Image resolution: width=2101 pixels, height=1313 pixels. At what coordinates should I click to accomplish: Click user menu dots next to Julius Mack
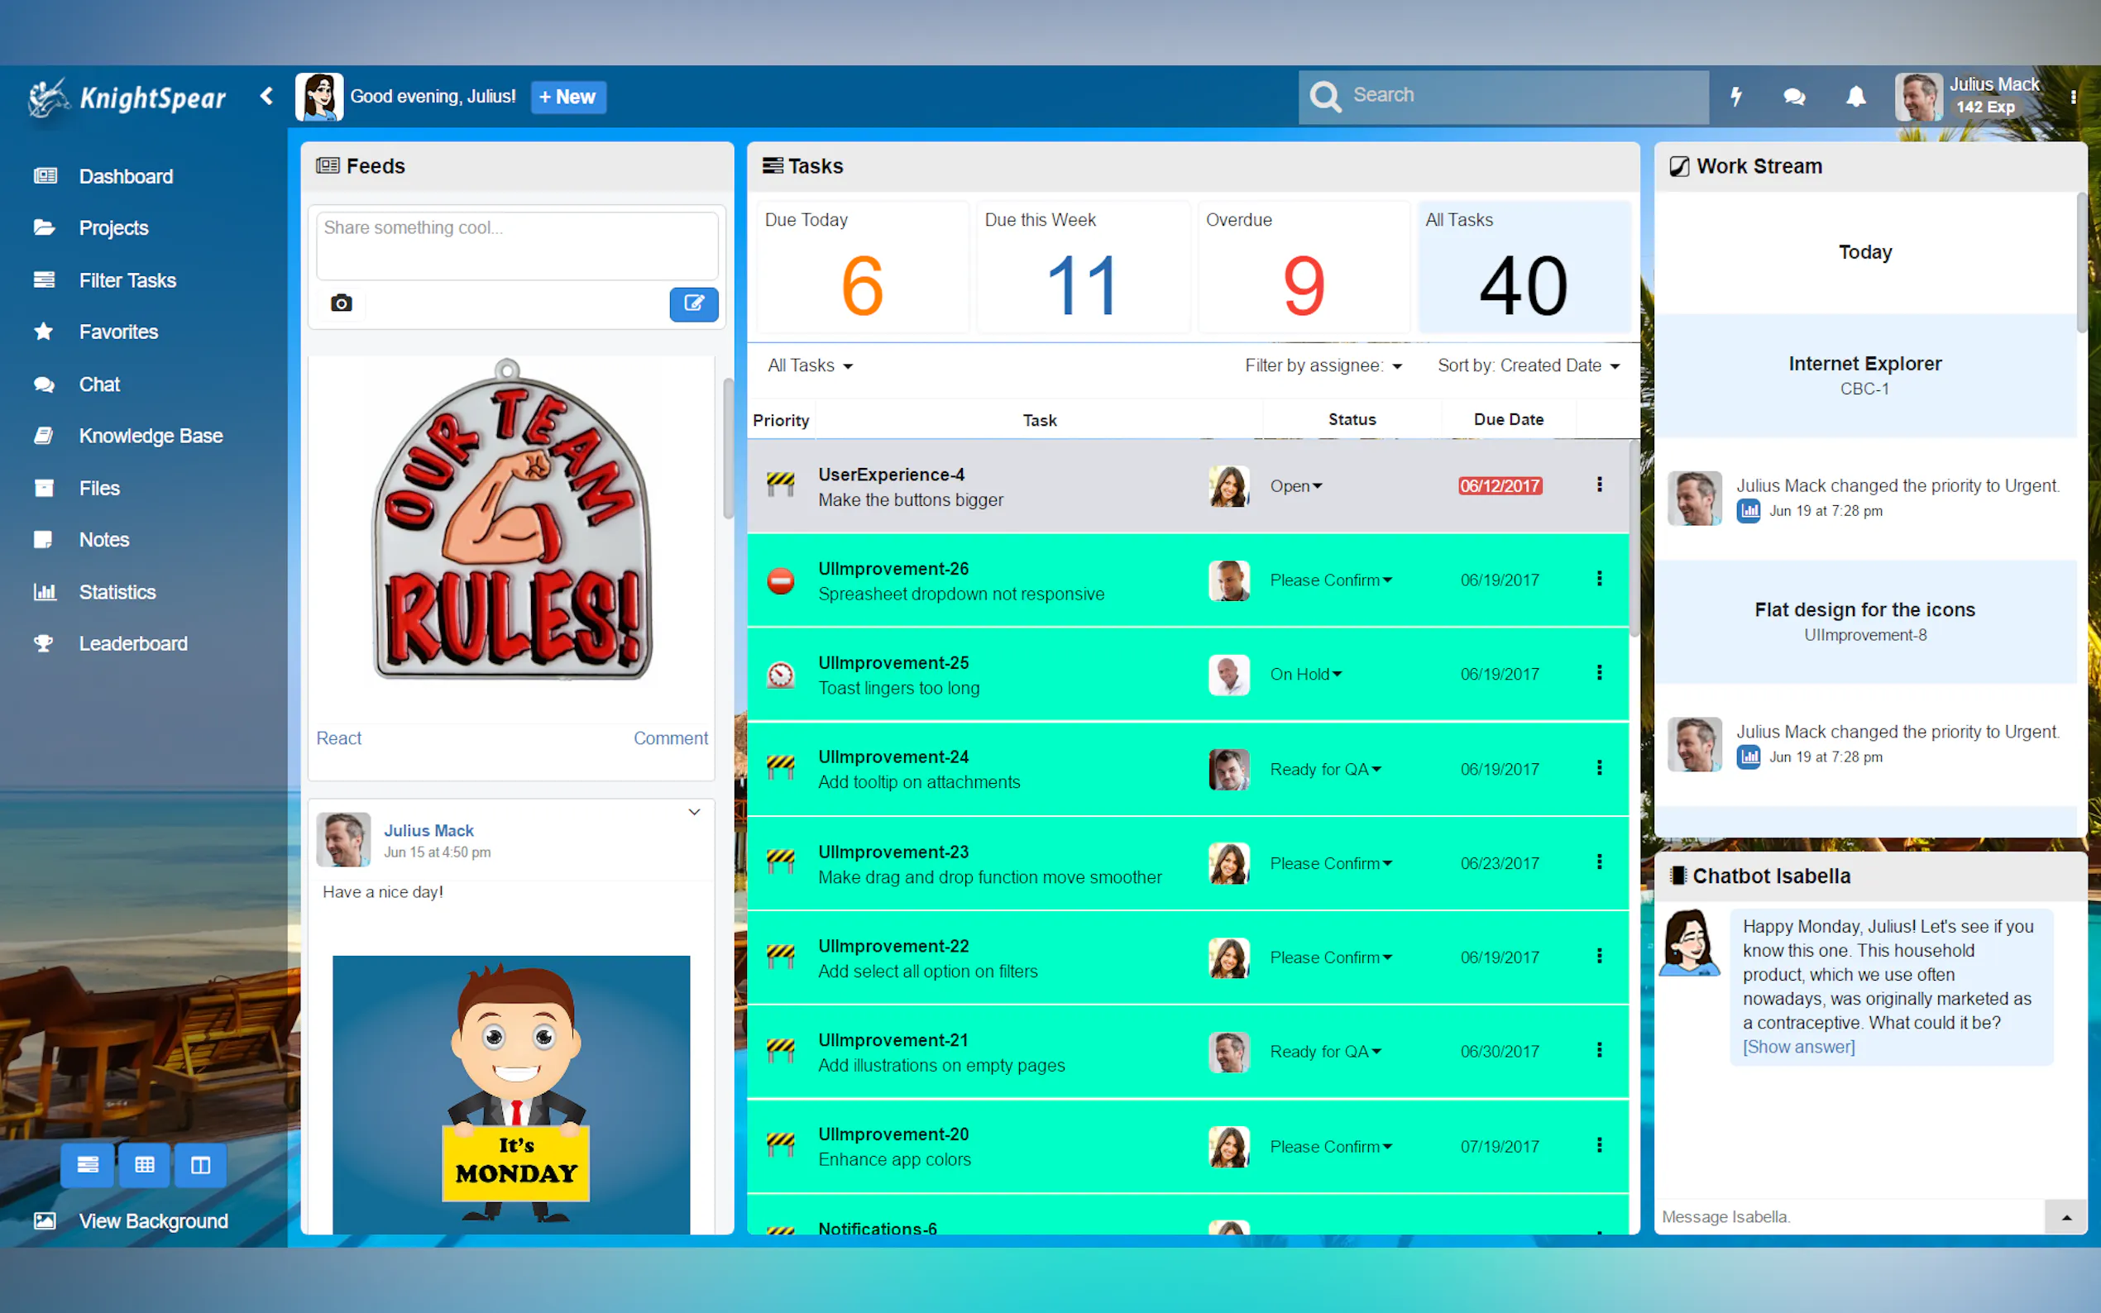tap(2073, 98)
